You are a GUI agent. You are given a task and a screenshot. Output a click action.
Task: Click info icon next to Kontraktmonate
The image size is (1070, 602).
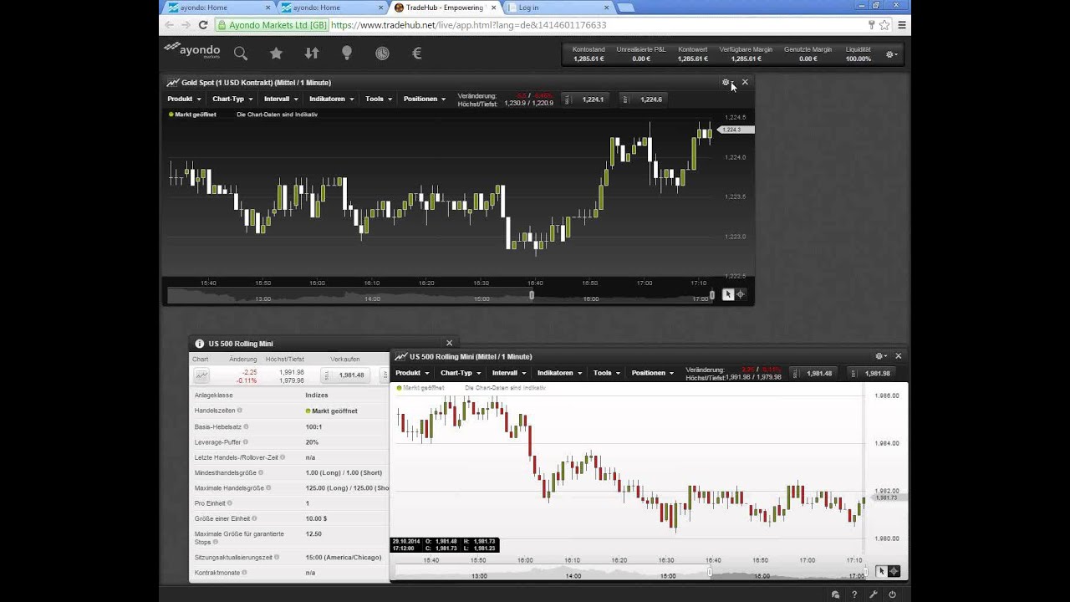tap(246, 573)
